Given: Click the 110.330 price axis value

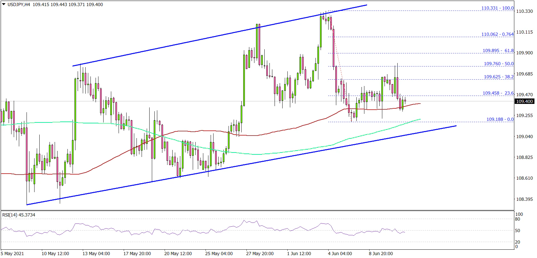Looking at the screenshot, I should [x=525, y=11].
